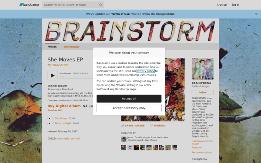261x163 pixels.
Task: Choose Send as Gift
Action: coord(55,110)
